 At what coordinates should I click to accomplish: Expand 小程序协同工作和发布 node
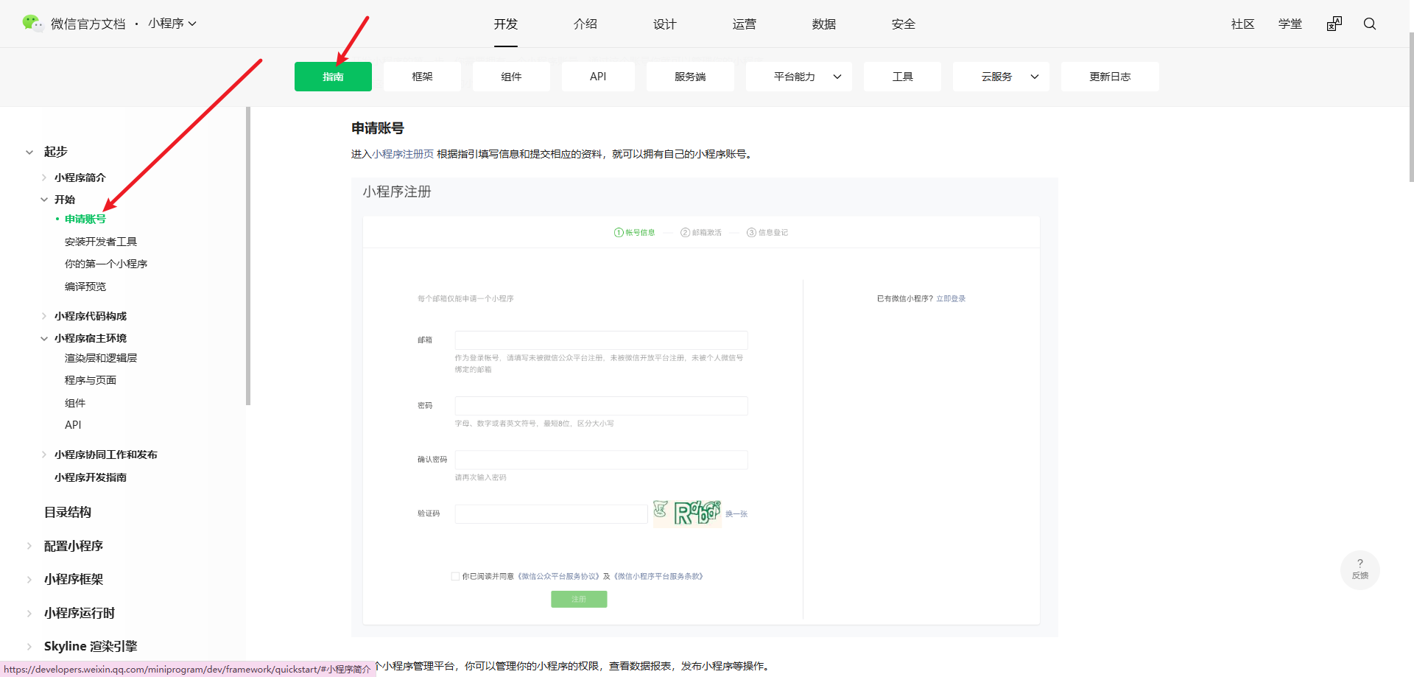point(44,455)
